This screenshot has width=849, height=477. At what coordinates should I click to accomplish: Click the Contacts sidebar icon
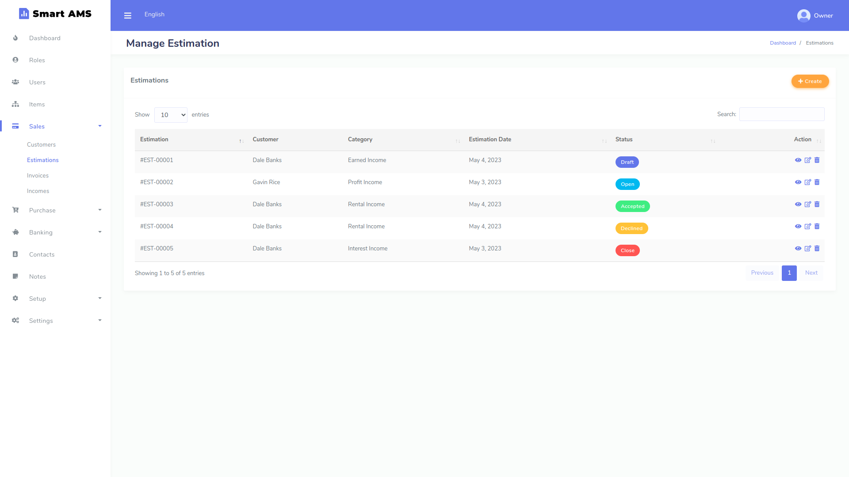15,254
